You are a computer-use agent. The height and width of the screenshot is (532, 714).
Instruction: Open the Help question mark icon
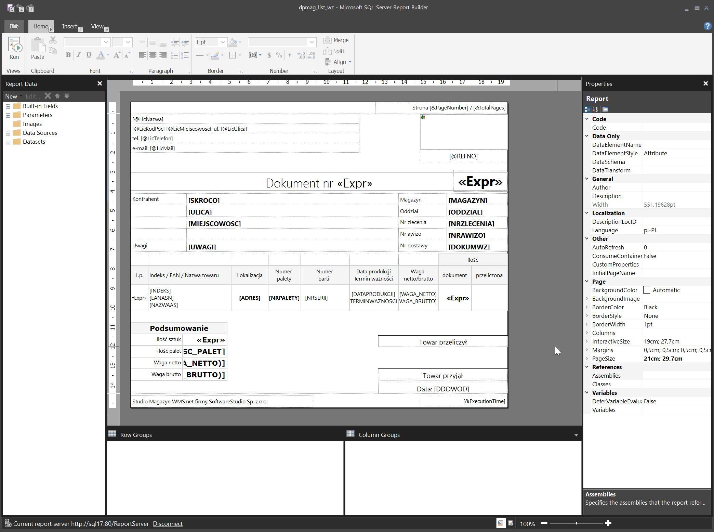click(x=707, y=26)
